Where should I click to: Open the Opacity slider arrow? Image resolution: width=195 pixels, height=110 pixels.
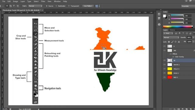coord(193,37)
